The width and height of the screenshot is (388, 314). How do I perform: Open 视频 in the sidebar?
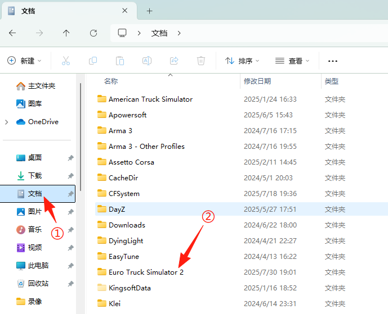(29, 248)
